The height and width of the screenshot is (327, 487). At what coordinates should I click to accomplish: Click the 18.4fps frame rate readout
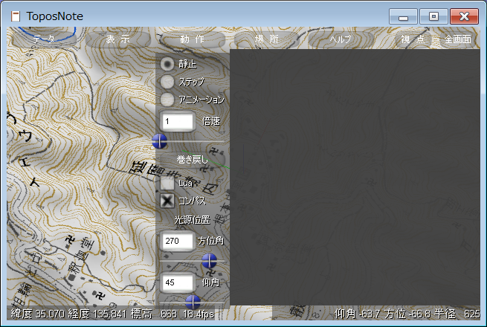199,314
